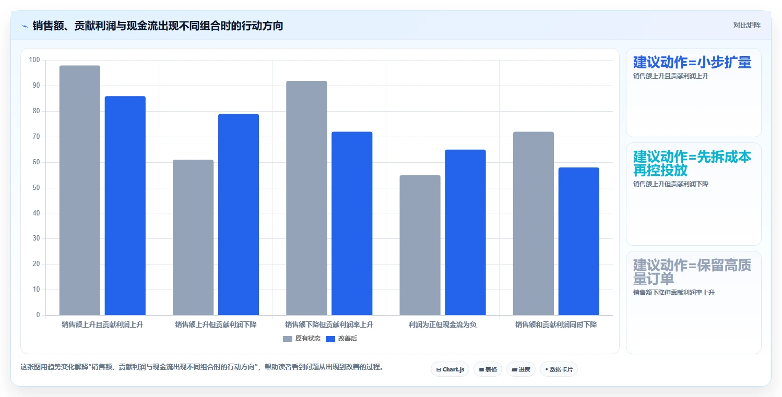The height and width of the screenshot is (397, 782).
Task: Click the y-axis value 100
Action: pos(34,60)
